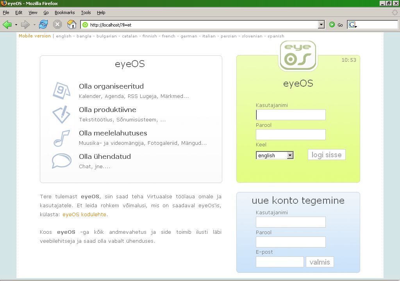This screenshot has height=281, width=400.
Task: Open the Tools menu
Action: (x=86, y=12)
